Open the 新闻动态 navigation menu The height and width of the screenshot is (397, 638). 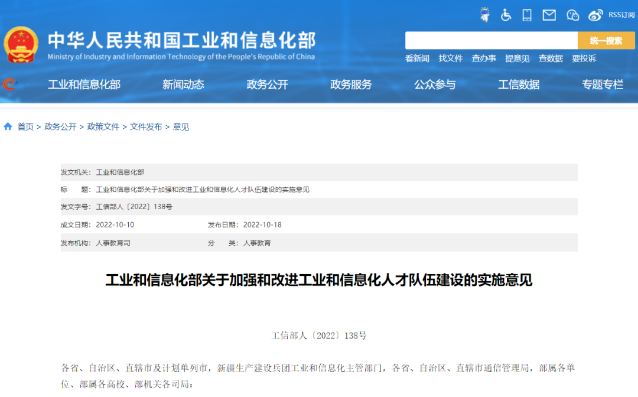coord(183,84)
